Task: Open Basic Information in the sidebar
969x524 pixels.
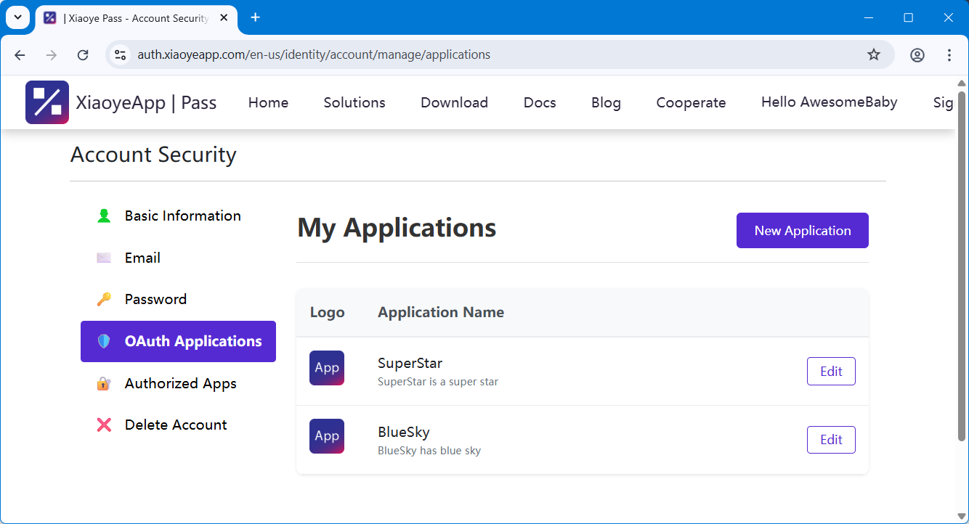Action: (x=182, y=216)
